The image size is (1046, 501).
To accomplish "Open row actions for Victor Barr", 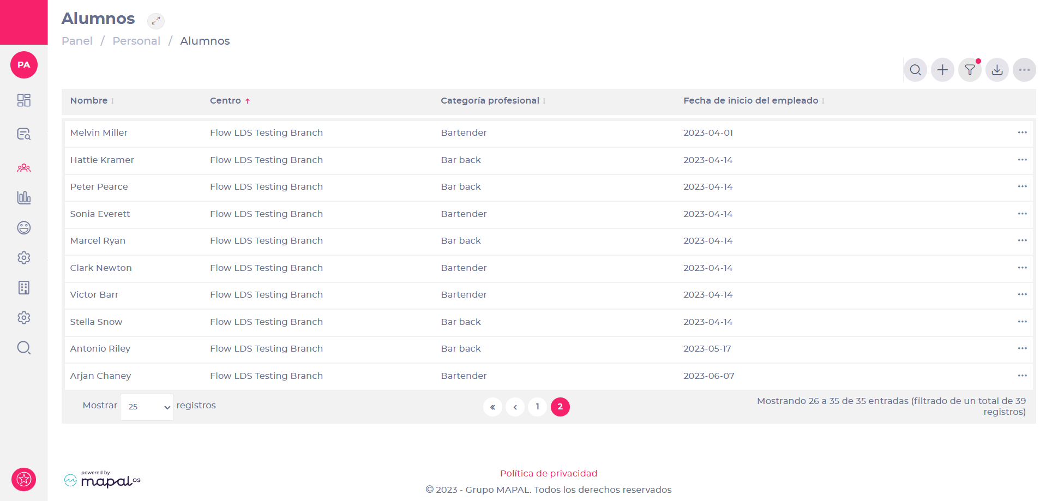I will point(1023,294).
